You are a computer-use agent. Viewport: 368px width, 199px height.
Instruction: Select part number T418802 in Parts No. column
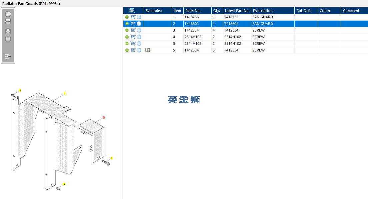click(192, 24)
